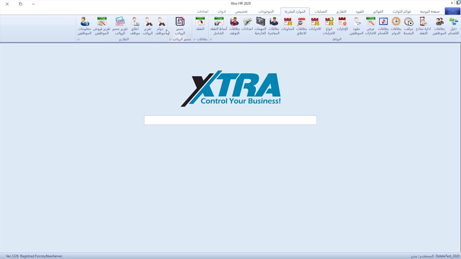Viewport: 461px width, 259px height.
Task: Click the XTRA application icon in title bar
Action: coord(458,3)
